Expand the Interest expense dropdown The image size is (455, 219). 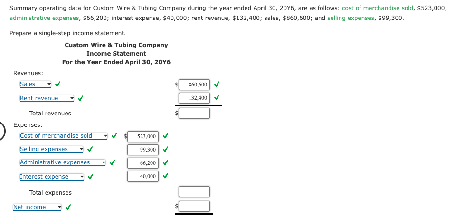tap(52, 177)
